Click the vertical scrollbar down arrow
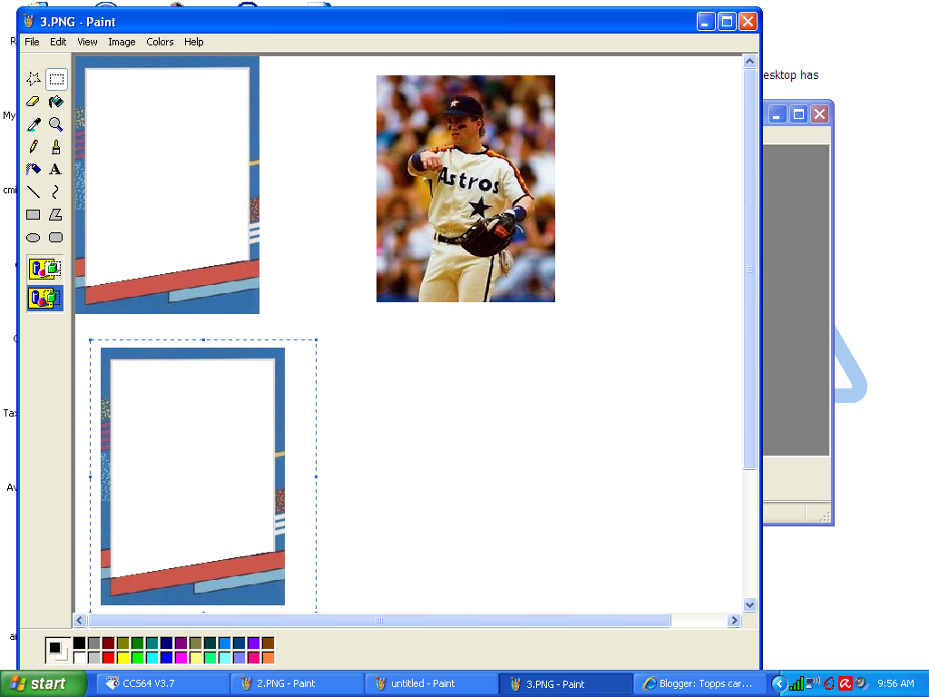929x697 pixels. [x=749, y=605]
